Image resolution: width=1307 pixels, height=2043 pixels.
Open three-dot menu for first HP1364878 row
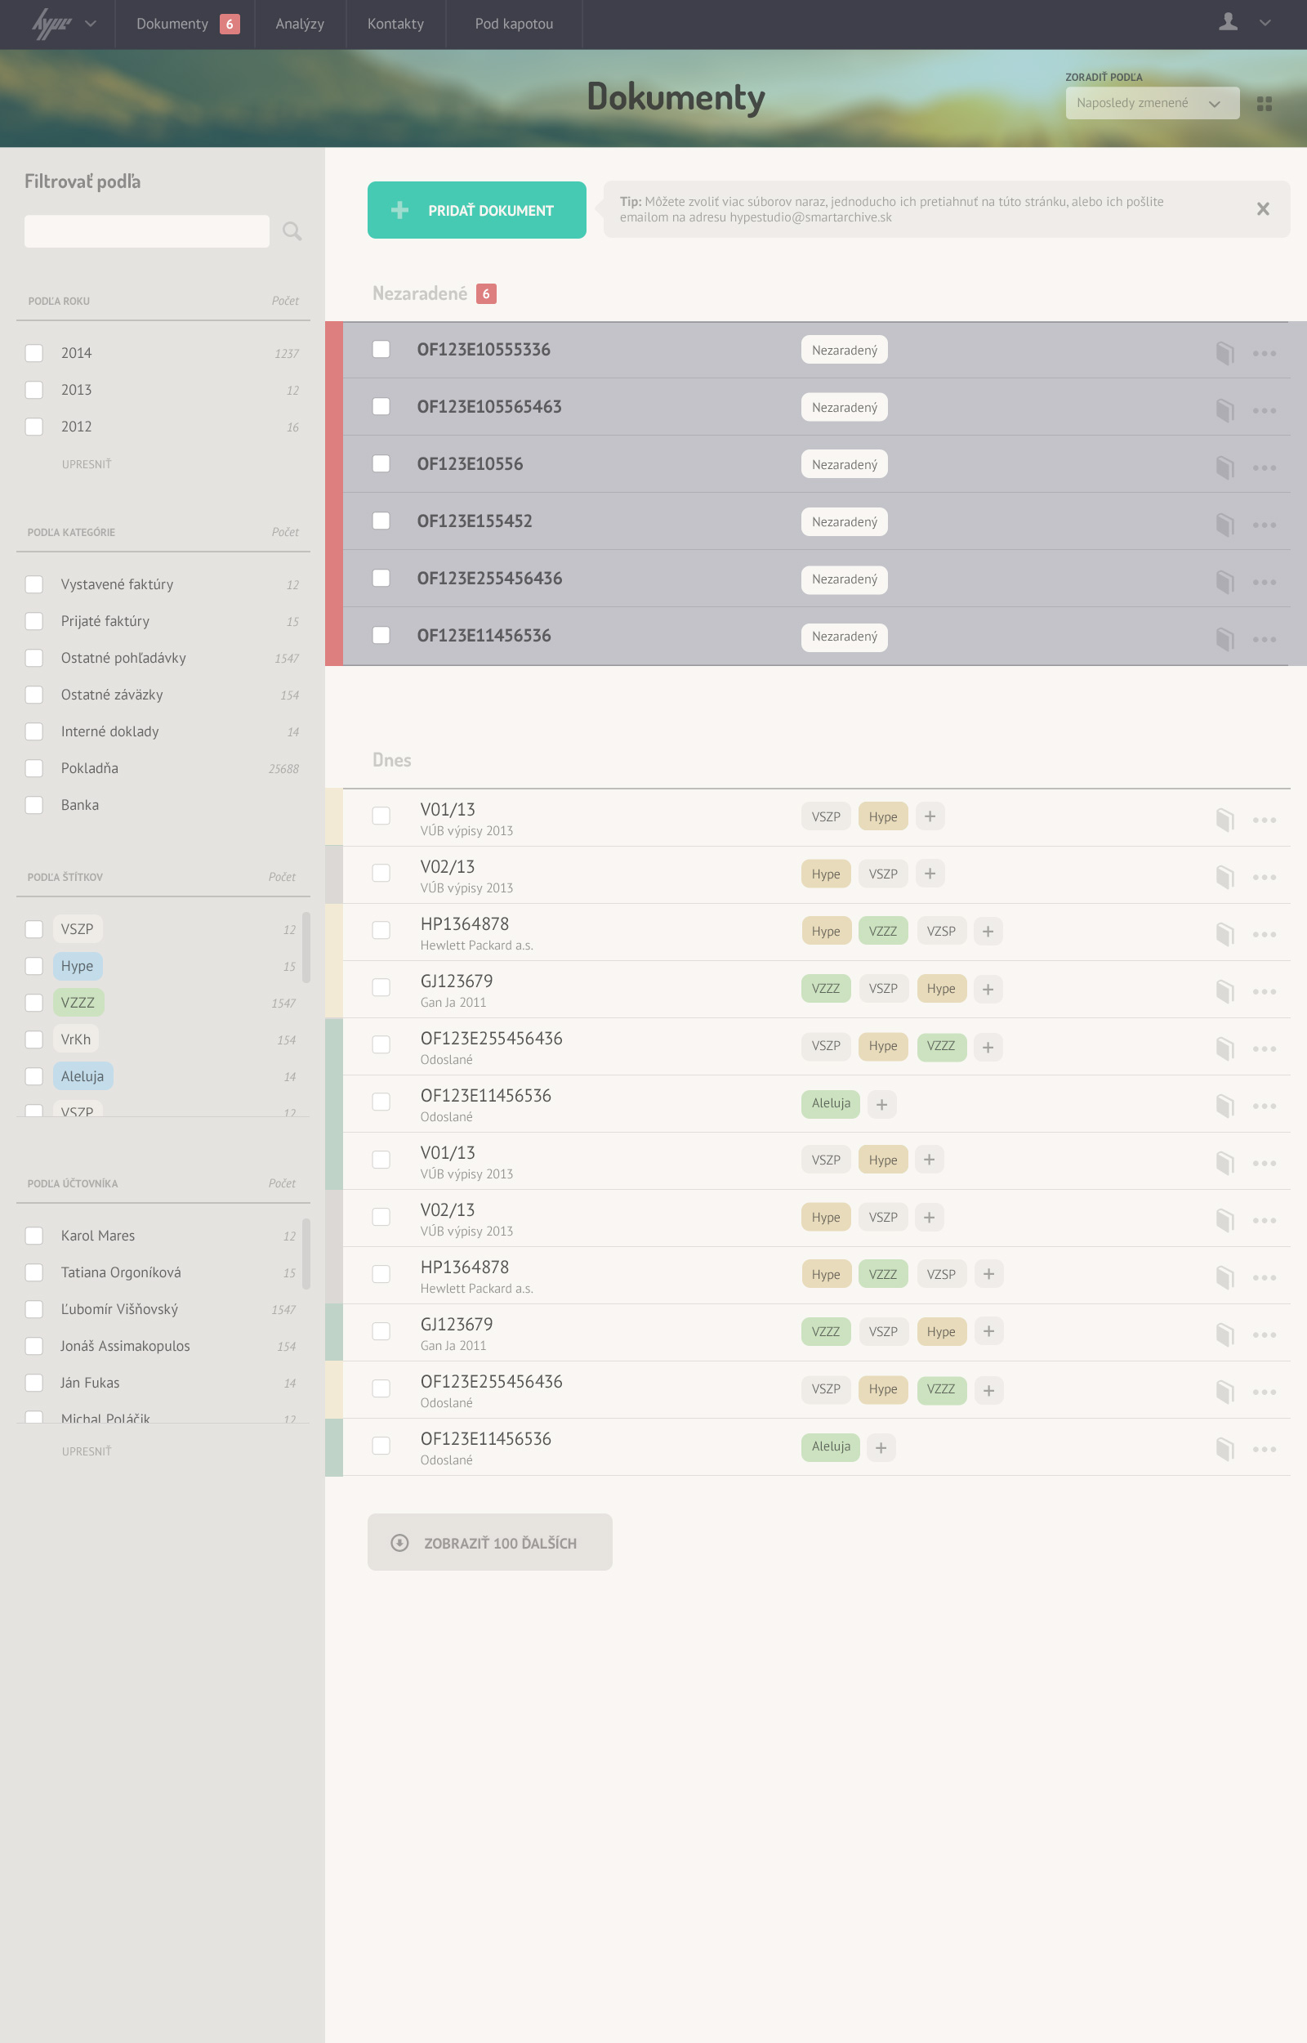pos(1264,935)
